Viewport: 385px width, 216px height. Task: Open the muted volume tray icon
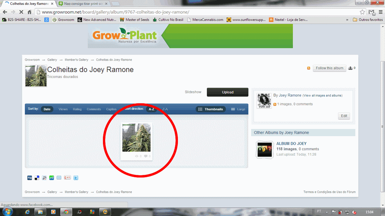click(x=354, y=212)
